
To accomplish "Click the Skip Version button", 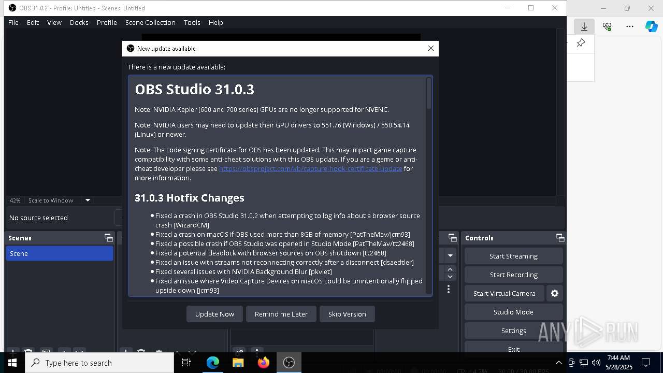I will [347, 314].
